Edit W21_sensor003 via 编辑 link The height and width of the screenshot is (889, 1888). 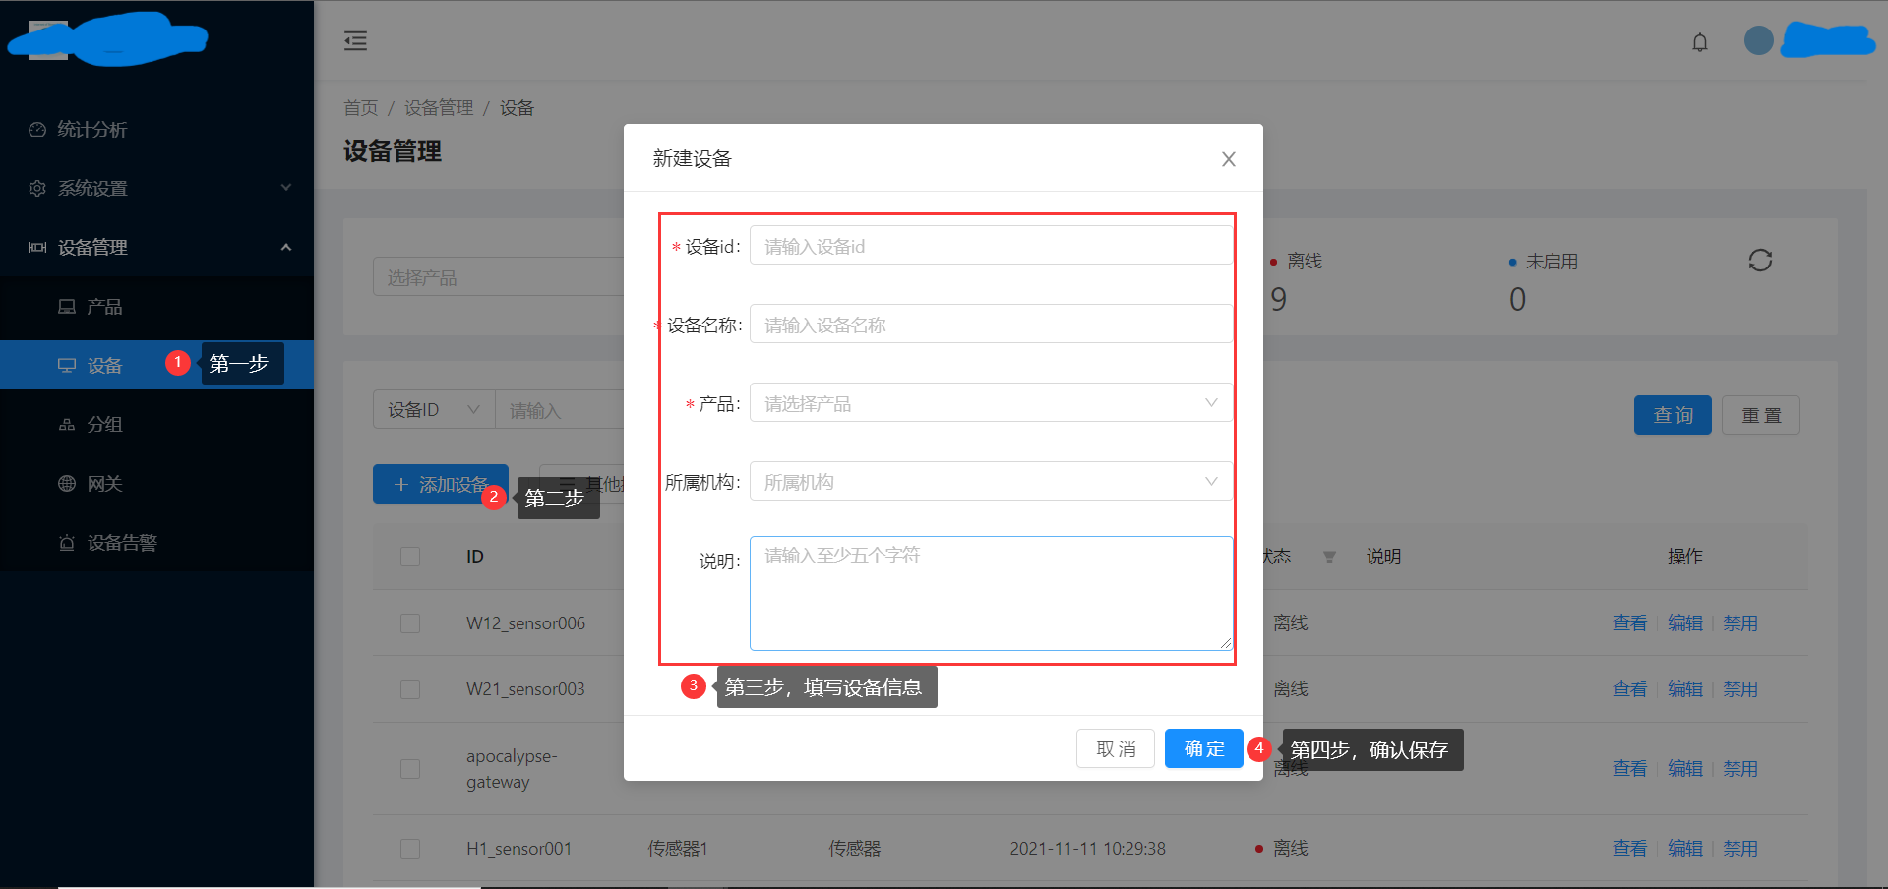(1685, 689)
